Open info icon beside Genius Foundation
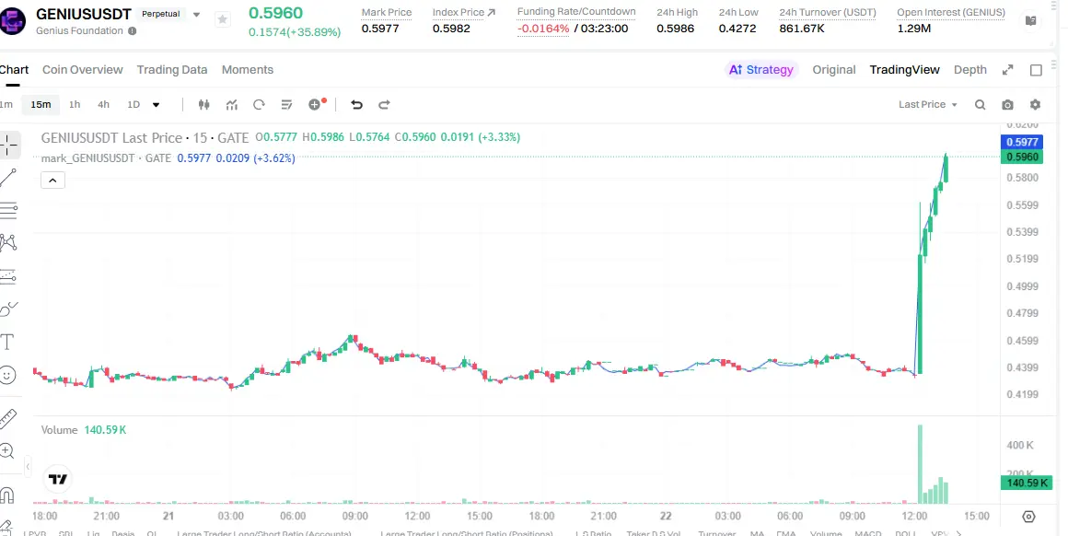Image resolution: width=1068 pixels, height=536 pixels. (133, 30)
